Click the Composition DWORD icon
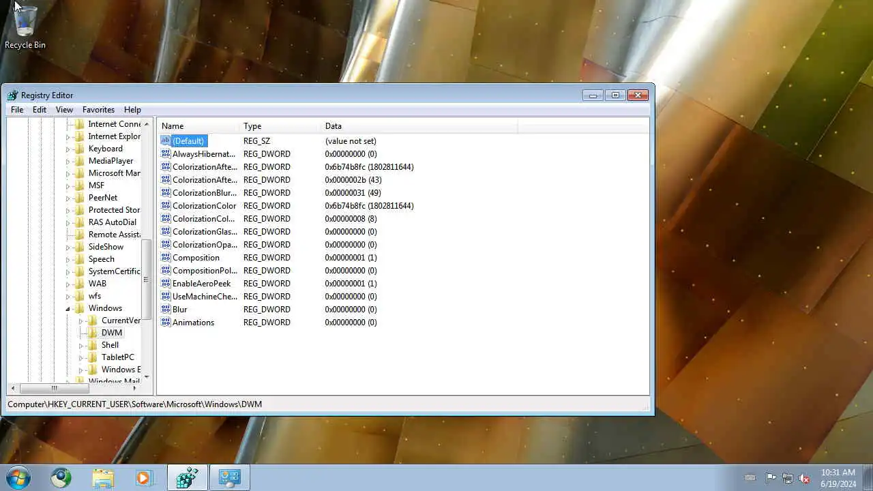This screenshot has width=873, height=491. tap(166, 258)
